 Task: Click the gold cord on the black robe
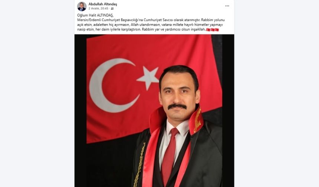click(x=140, y=164)
